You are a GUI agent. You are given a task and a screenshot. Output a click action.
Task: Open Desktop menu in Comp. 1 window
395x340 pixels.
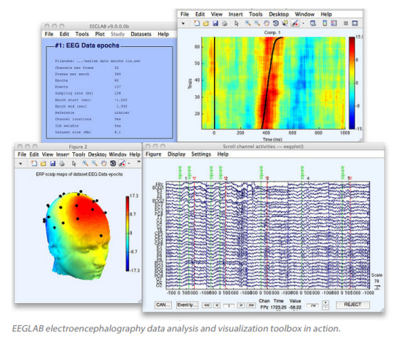pos(279,14)
